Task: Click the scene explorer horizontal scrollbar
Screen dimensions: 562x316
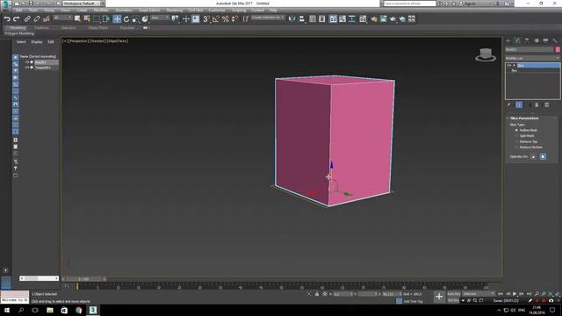Action: coord(39,278)
